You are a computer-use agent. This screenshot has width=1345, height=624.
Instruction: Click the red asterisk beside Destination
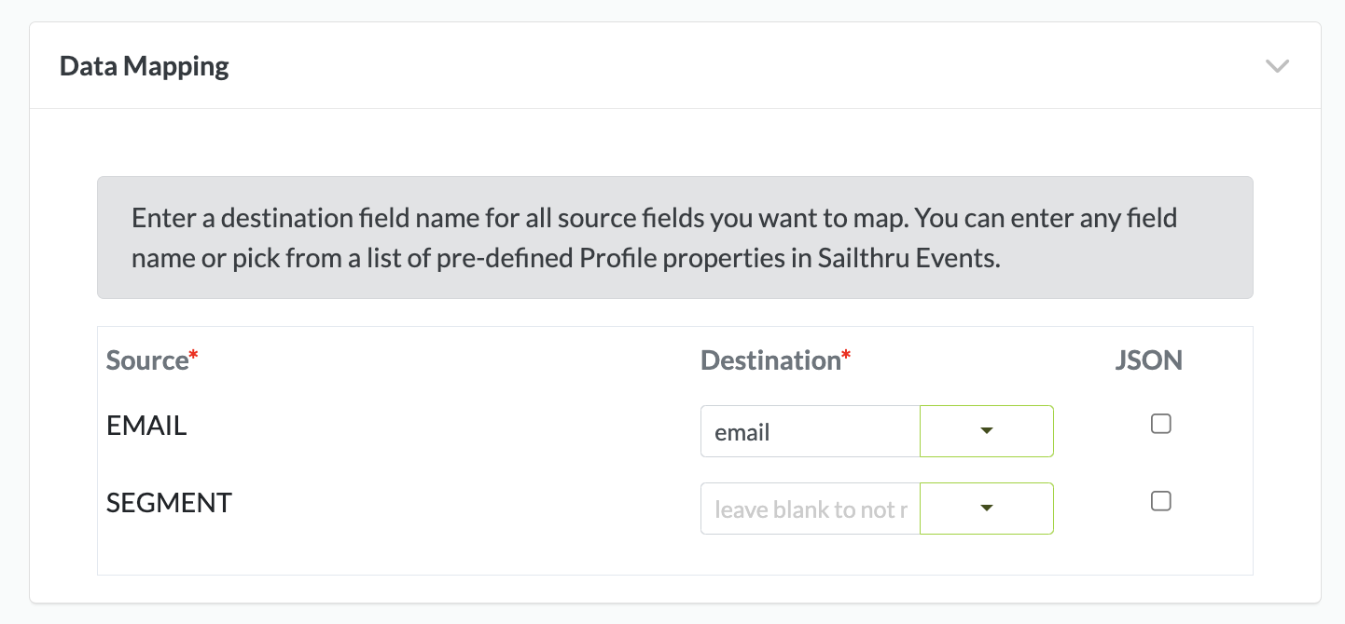[846, 357]
